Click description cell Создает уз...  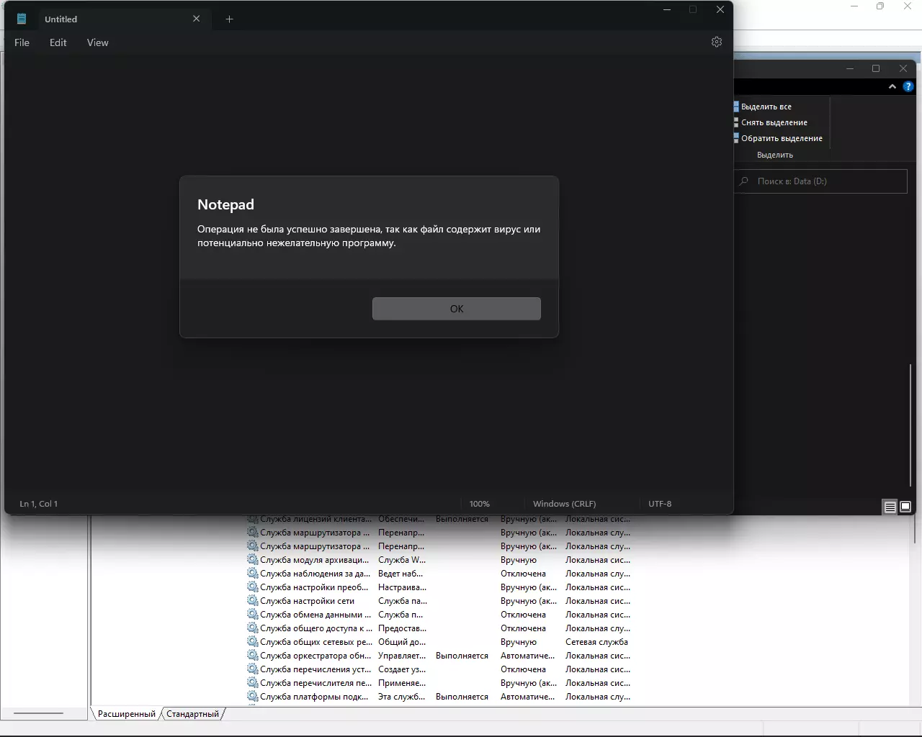402,669
